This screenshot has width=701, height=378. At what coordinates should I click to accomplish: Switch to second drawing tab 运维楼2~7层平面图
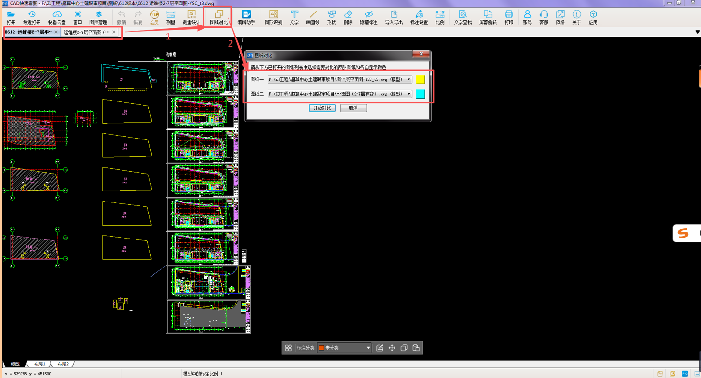(87, 32)
